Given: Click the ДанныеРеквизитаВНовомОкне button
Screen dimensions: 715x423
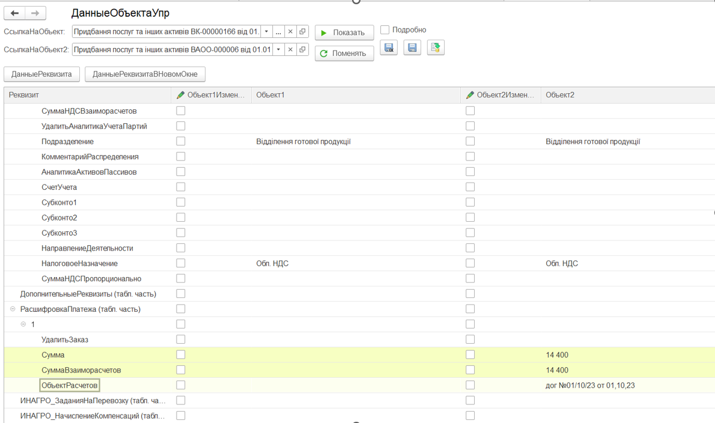Looking at the screenshot, I should 145,75.
